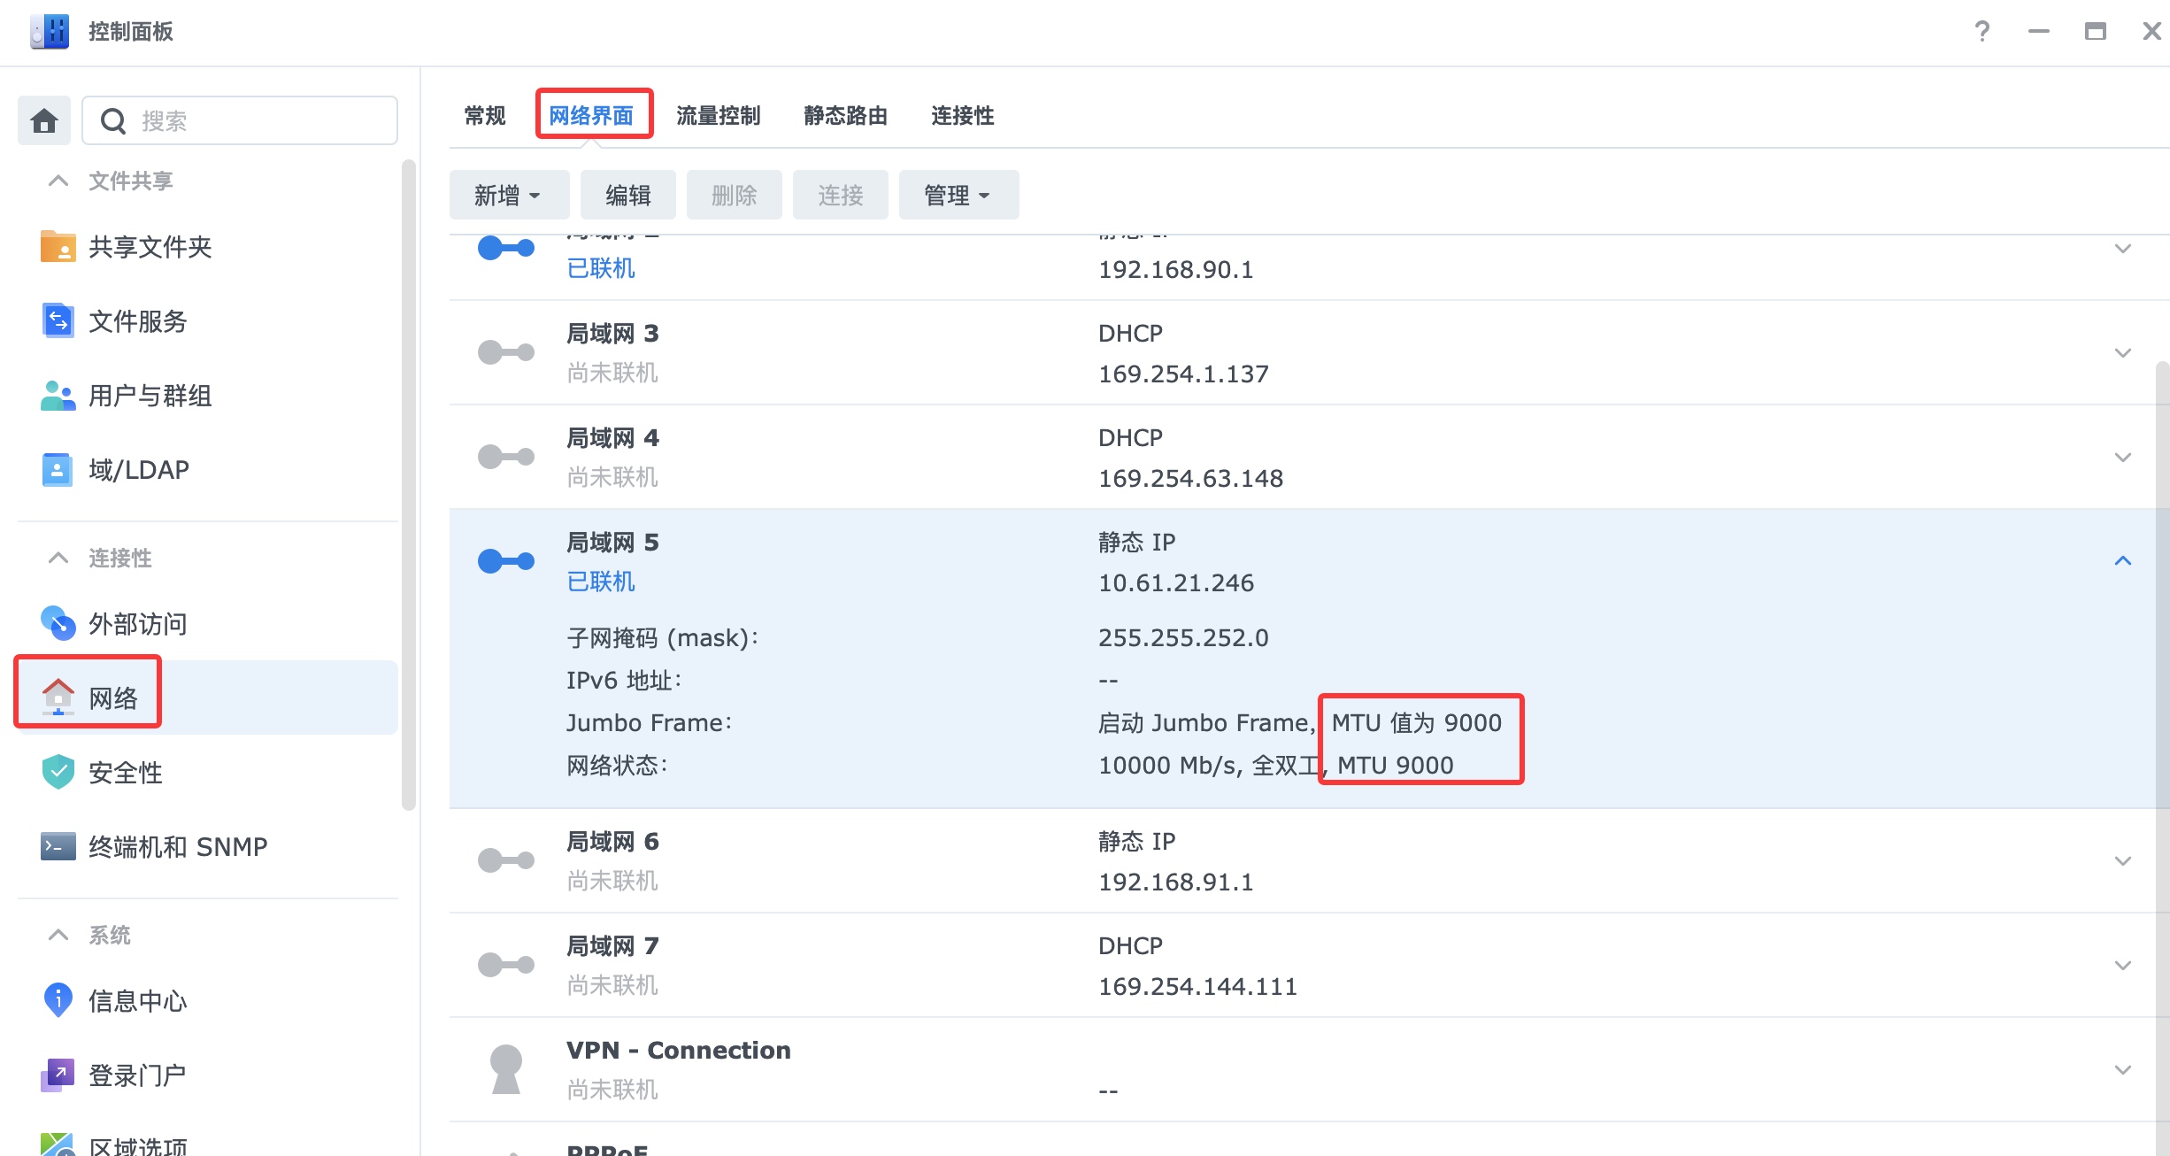
Task: Open External Access (外部访问) panel
Action: click(x=137, y=624)
